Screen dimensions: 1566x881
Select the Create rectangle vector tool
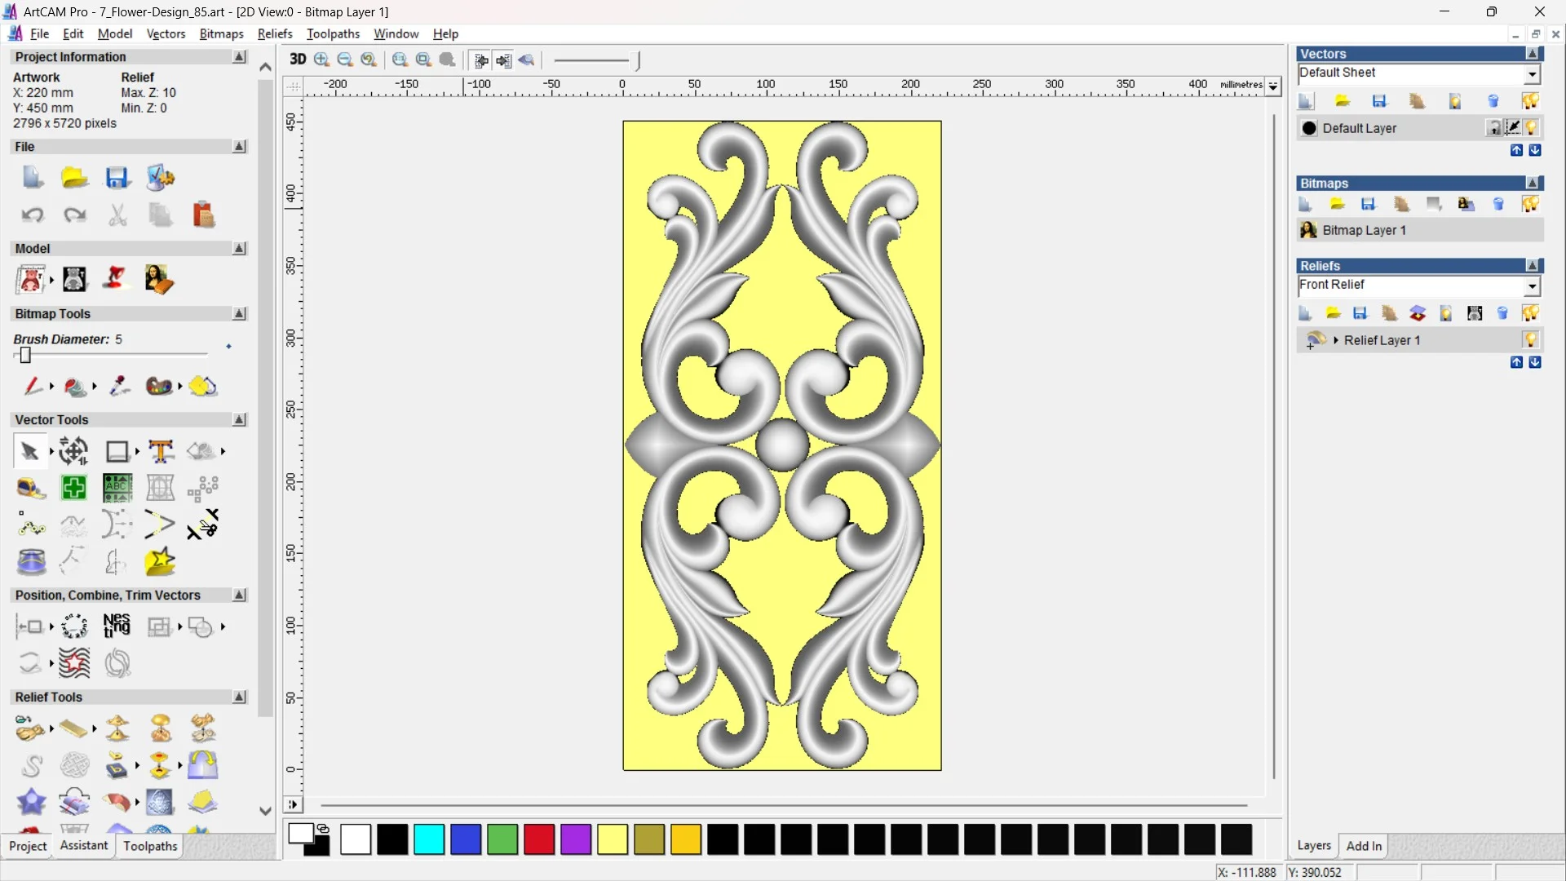coord(117,451)
